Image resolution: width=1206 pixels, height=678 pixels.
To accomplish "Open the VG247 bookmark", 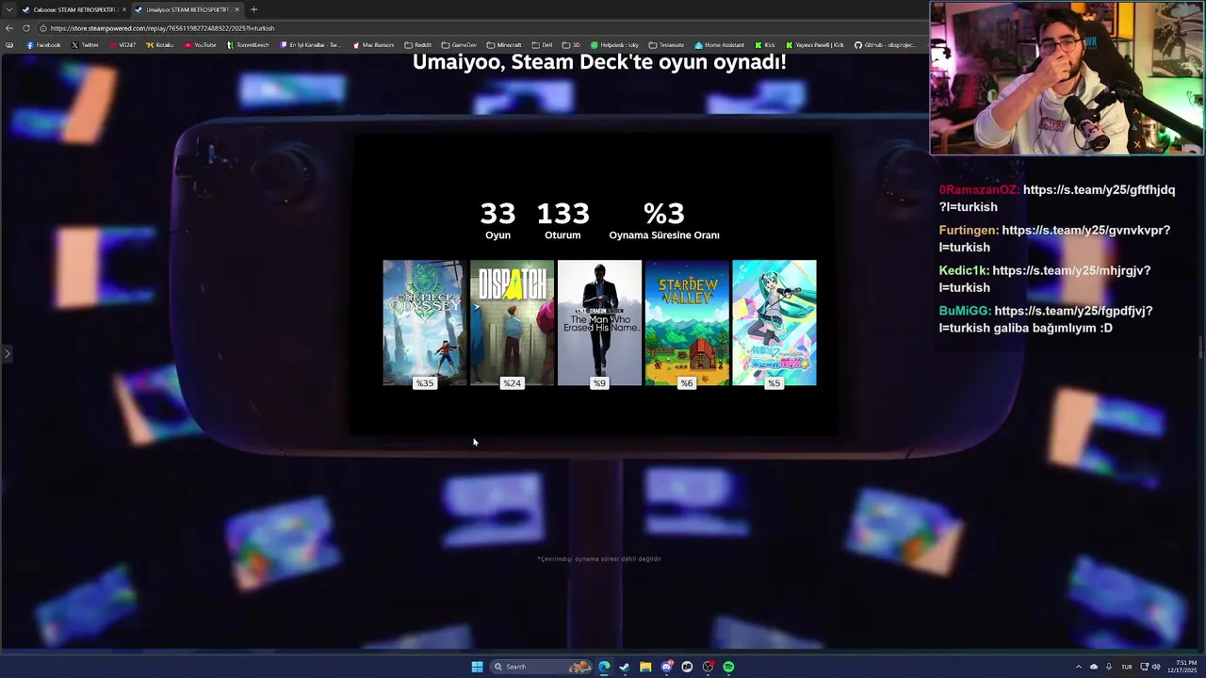I will pyautogui.click(x=122, y=45).
